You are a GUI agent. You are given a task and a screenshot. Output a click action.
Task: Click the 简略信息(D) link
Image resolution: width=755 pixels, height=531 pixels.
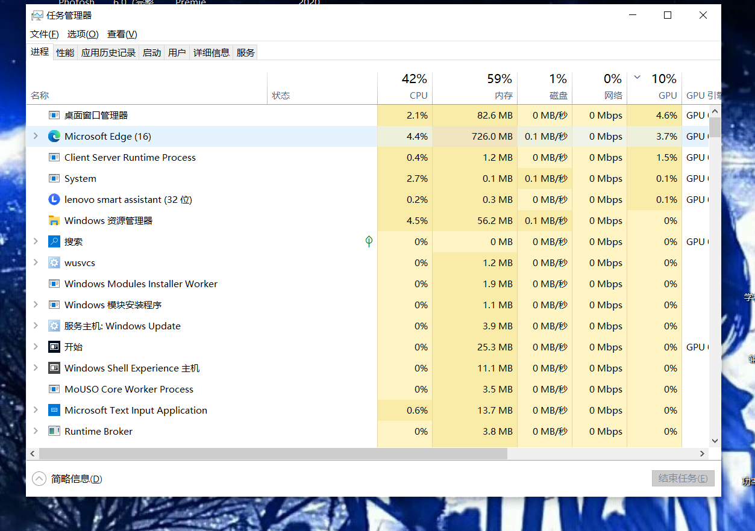77,479
